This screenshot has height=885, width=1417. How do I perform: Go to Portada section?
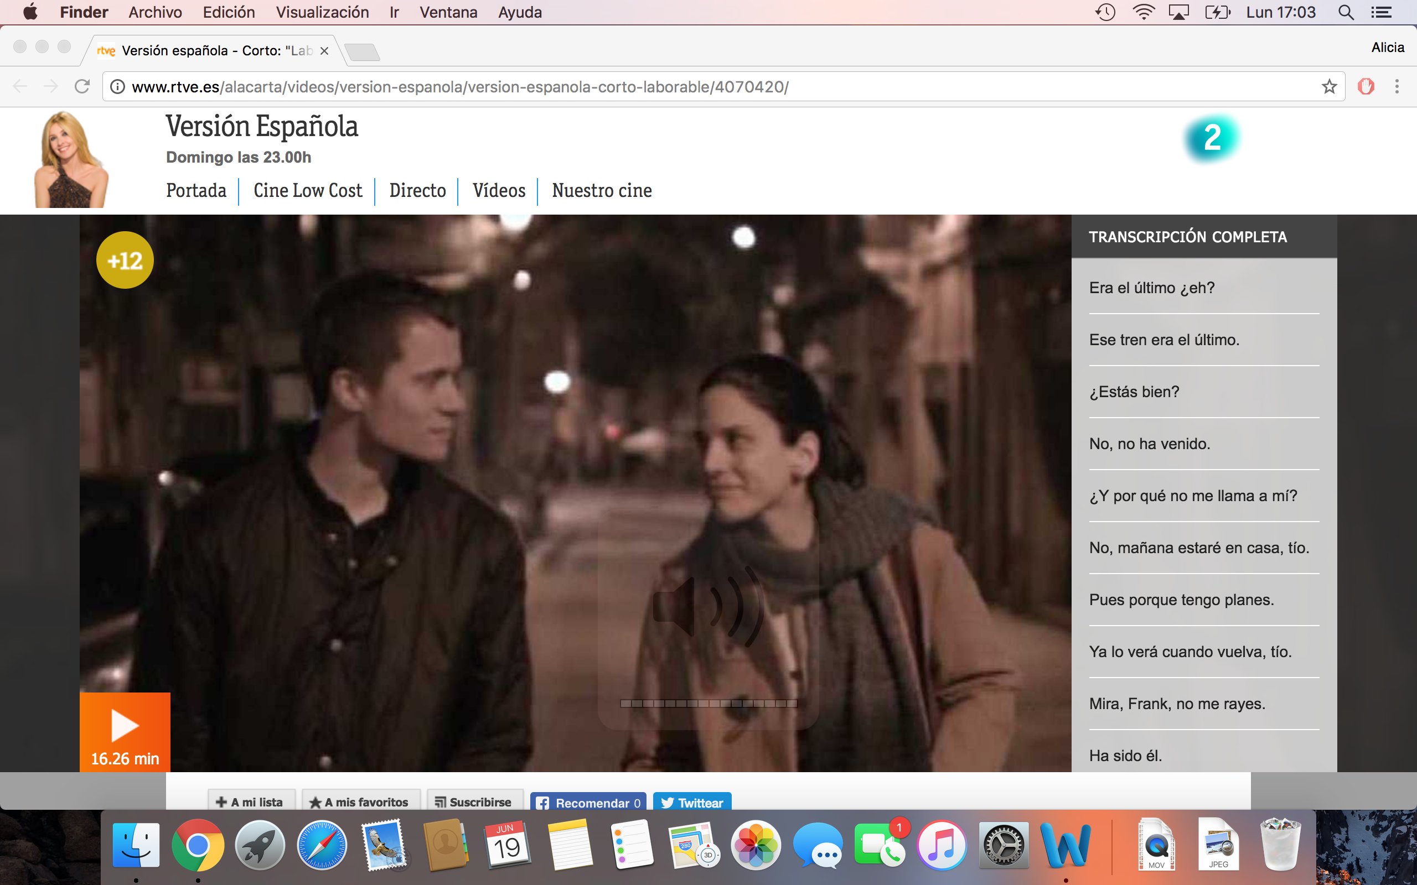(x=196, y=191)
